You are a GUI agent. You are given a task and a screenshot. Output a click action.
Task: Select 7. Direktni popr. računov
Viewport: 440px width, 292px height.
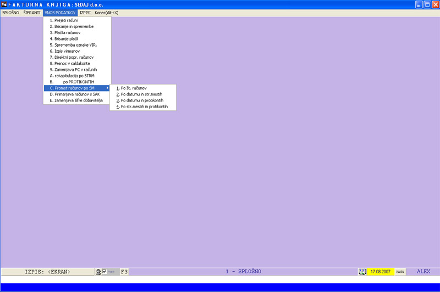pos(77,57)
